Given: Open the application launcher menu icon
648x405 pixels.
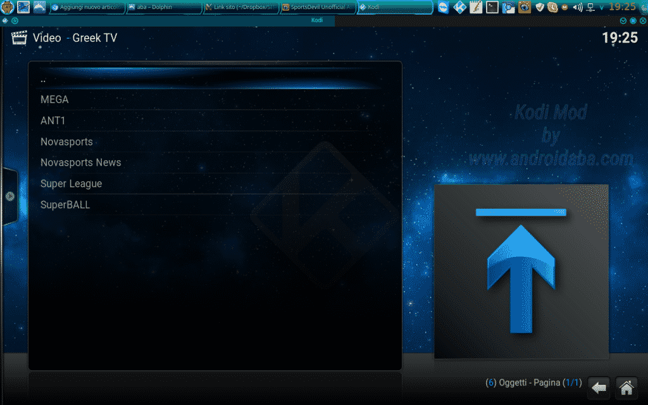Looking at the screenshot, I should point(8,7).
